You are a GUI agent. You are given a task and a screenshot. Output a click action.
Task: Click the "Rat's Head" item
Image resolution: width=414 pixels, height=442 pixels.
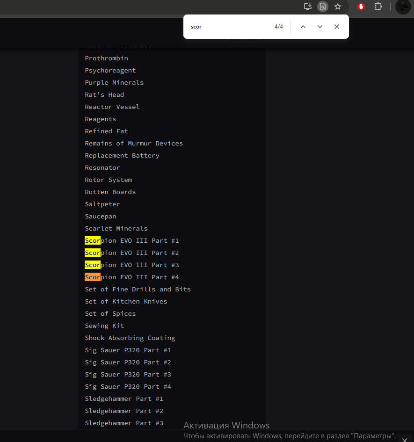pos(104,94)
